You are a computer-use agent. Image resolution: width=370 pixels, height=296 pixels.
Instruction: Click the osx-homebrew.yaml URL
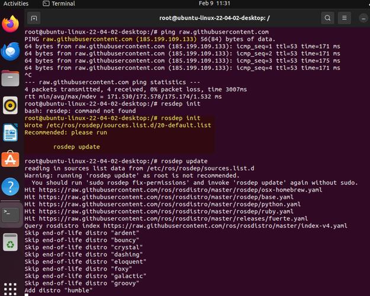(181, 190)
